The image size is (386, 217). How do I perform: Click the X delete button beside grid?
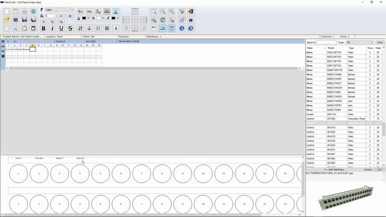tap(3, 56)
